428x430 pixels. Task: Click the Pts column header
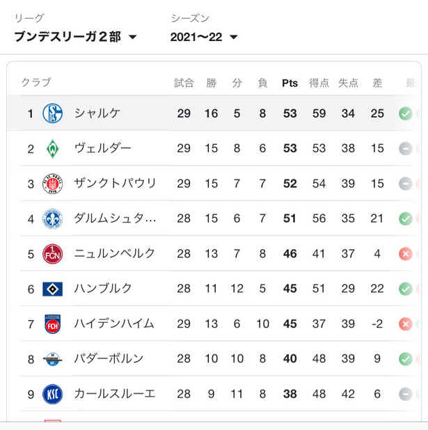(290, 83)
